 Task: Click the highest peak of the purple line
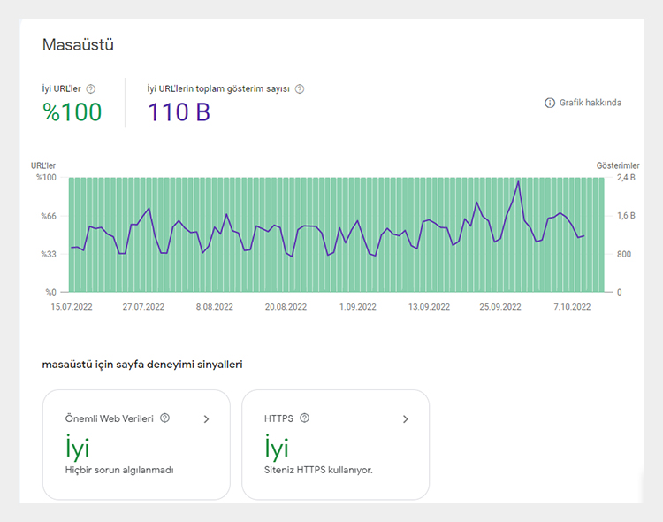(x=518, y=181)
